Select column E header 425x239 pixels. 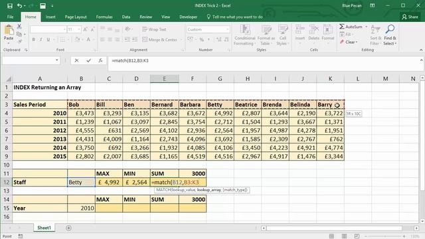click(x=164, y=79)
